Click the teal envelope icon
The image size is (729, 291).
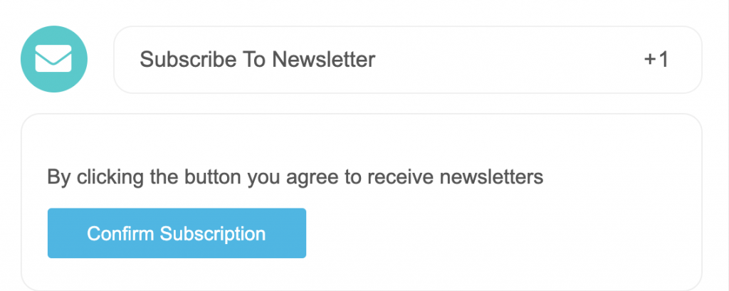pyautogui.click(x=54, y=59)
